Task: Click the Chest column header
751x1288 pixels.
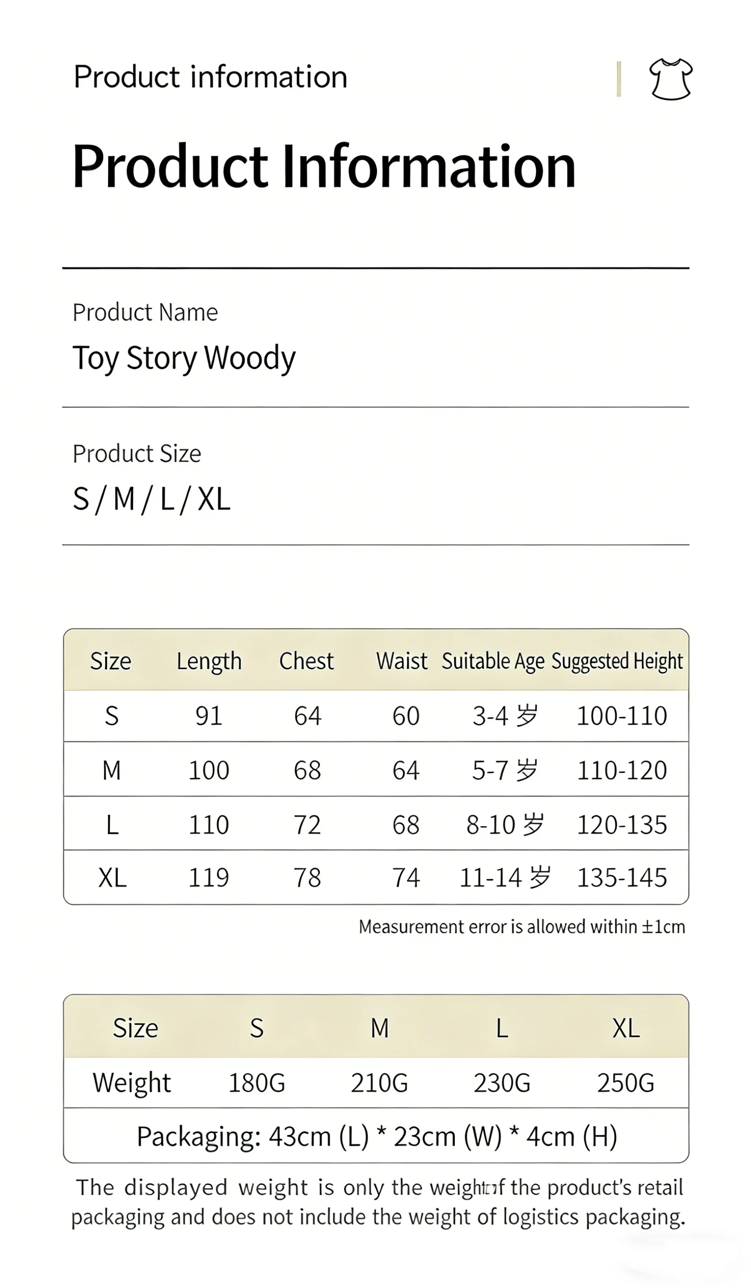Action: pyautogui.click(x=306, y=661)
